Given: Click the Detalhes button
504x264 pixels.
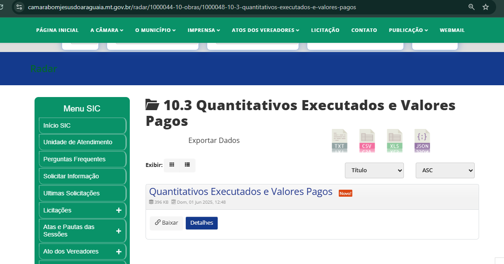Looking at the screenshot, I should tap(202, 223).
